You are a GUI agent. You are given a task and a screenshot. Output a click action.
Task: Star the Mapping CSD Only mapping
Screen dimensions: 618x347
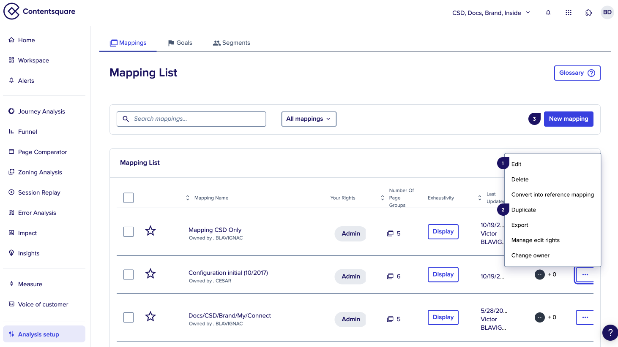point(150,230)
